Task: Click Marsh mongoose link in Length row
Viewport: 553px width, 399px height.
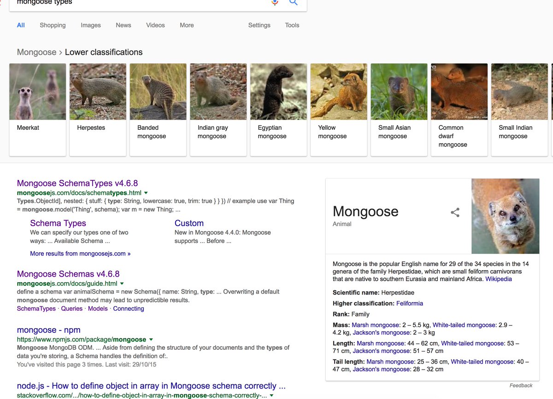Action: [x=381, y=343]
